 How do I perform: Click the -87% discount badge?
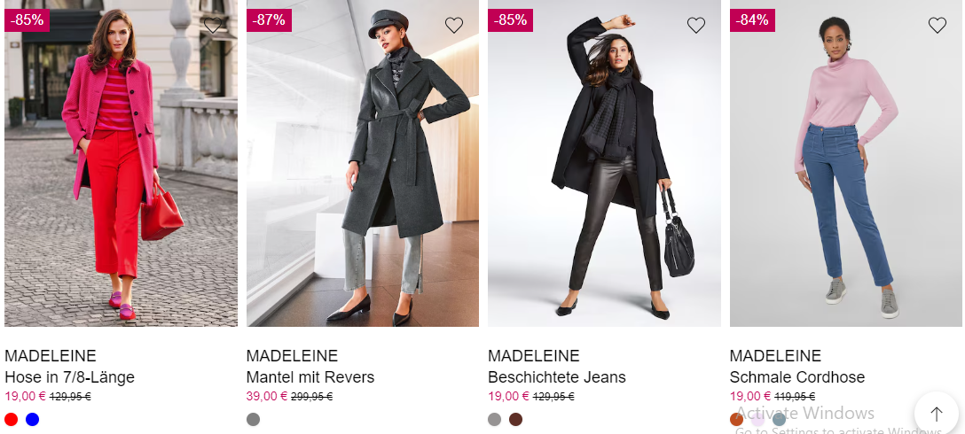coord(269,20)
